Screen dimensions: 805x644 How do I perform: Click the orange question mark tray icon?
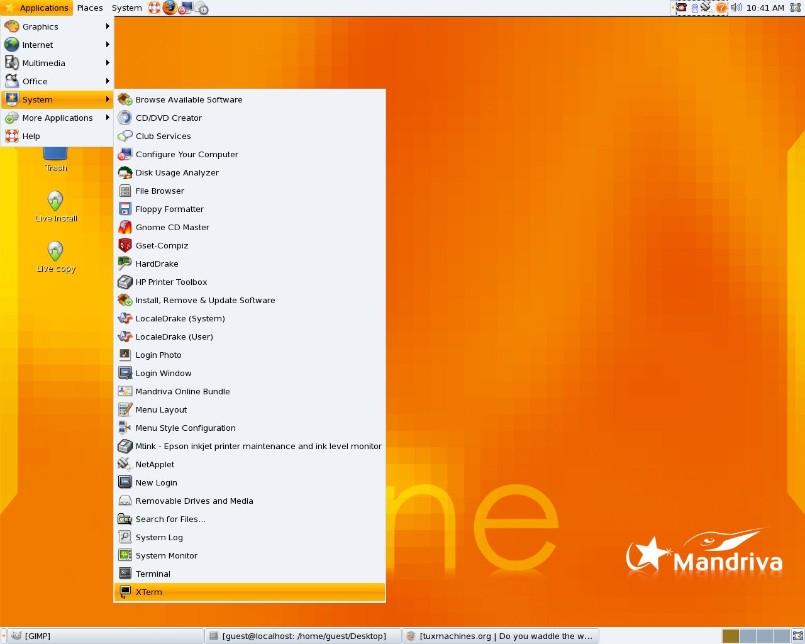(721, 8)
